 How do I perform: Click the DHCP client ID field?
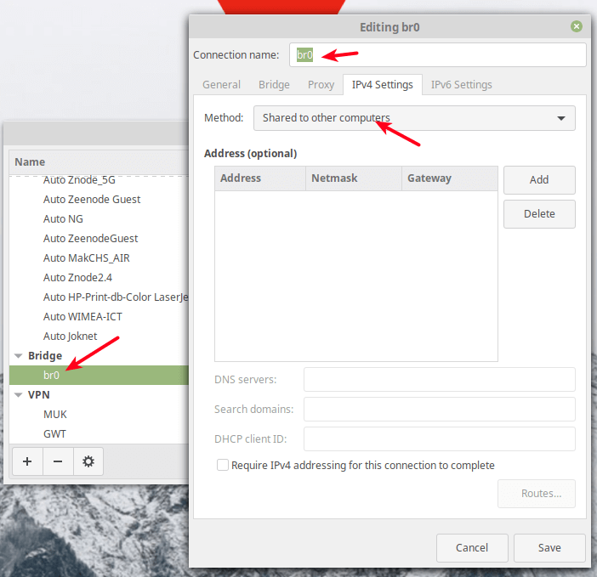tap(440, 439)
